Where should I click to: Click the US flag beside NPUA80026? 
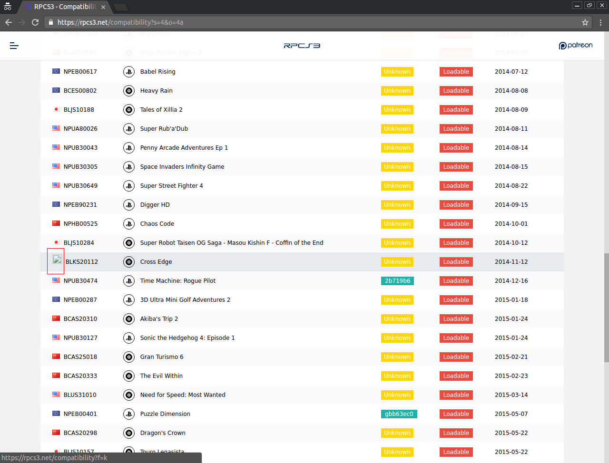[56, 128]
